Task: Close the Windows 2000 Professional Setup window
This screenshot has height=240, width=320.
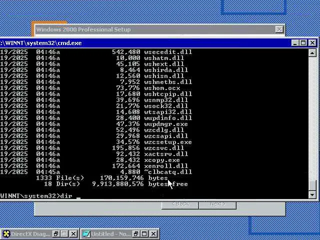Action: 279,29
